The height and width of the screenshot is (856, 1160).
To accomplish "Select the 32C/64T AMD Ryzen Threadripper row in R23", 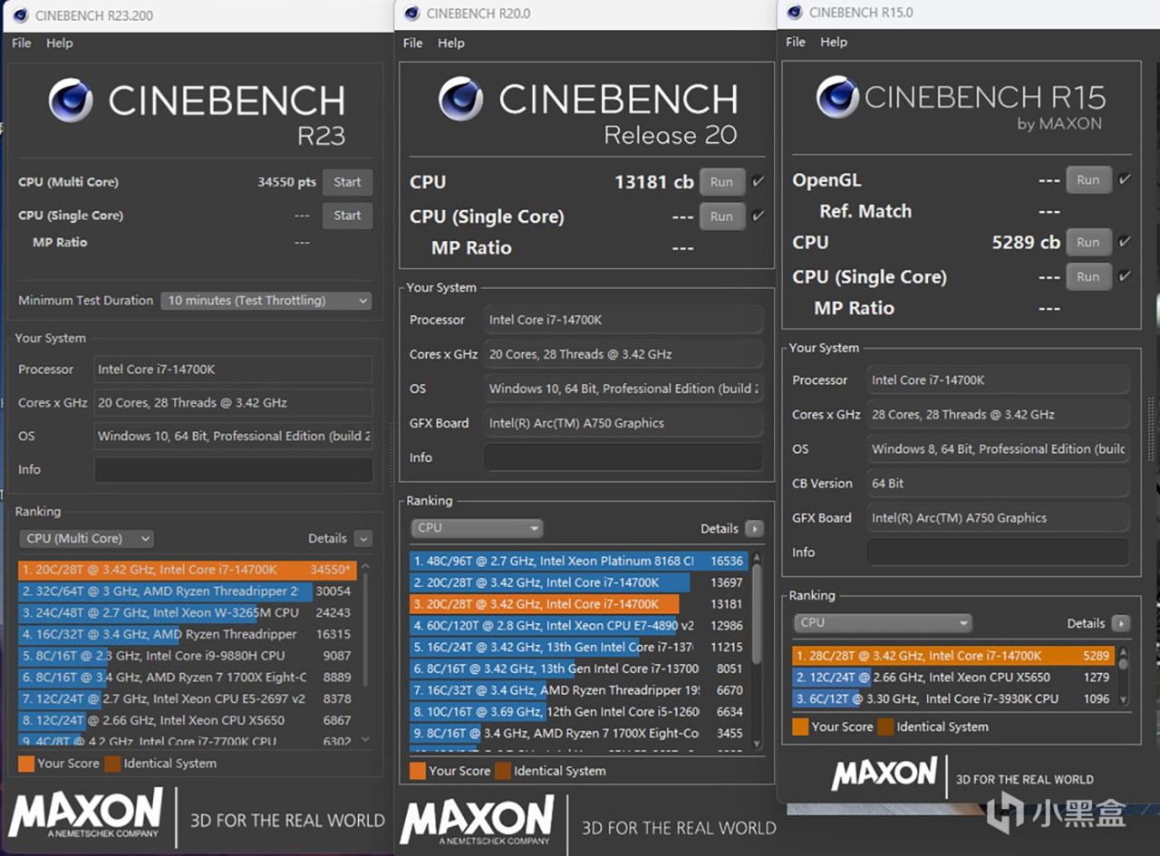I will pos(188,592).
